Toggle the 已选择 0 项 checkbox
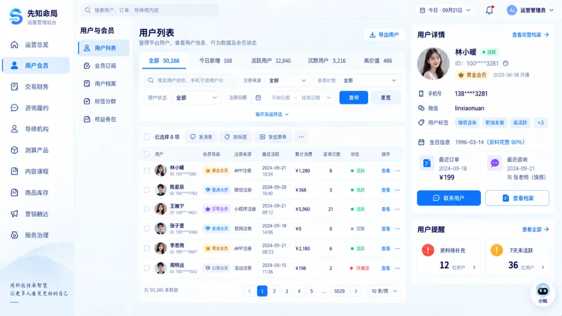Screen dimensions: 562x316 tap(147, 137)
